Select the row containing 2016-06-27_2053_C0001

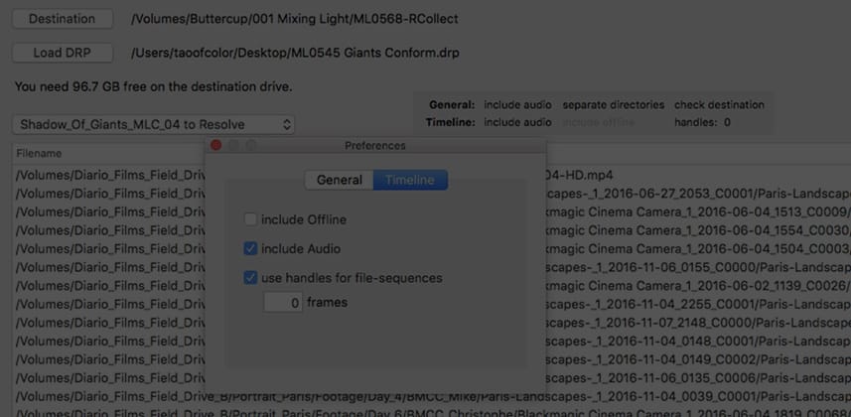pyautogui.click(x=432, y=194)
